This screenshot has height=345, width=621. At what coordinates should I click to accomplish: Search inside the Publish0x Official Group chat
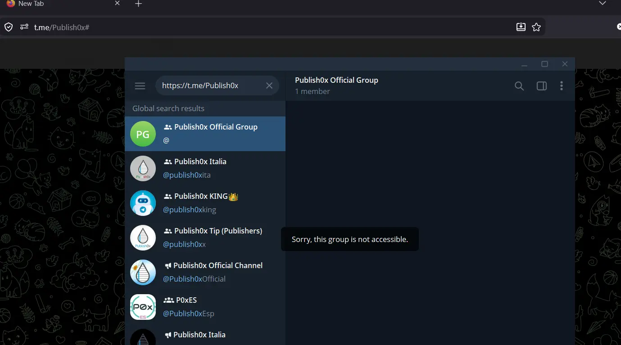click(x=519, y=86)
